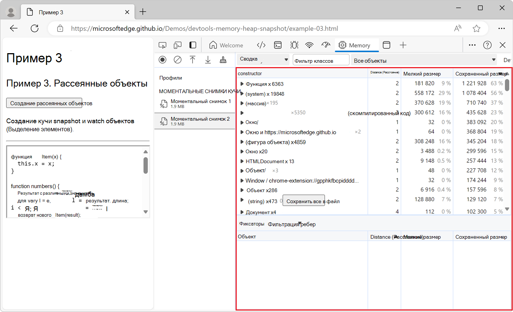Click the heap table scrollbar thumb

507,85
